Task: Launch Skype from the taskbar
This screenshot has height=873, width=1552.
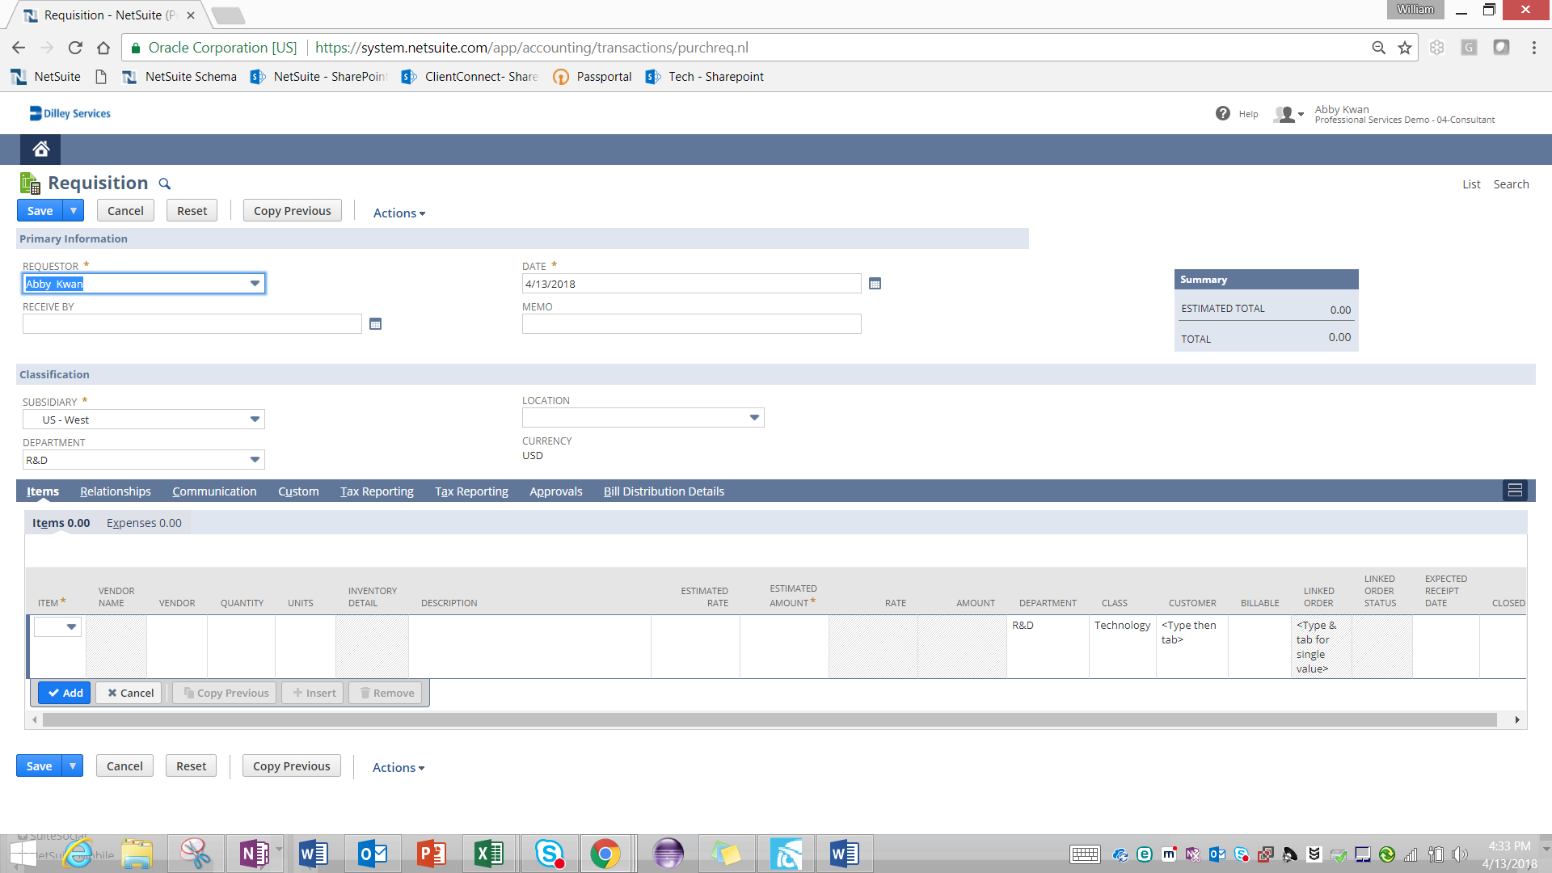Action: (549, 853)
